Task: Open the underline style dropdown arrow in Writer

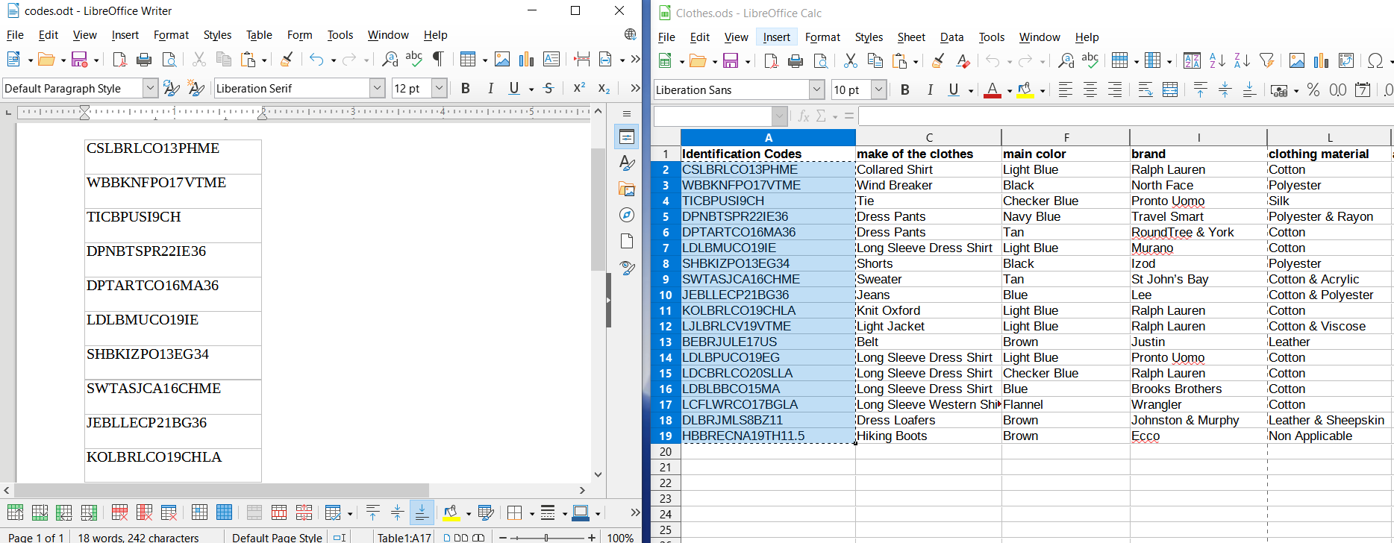Action: pos(531,89)
